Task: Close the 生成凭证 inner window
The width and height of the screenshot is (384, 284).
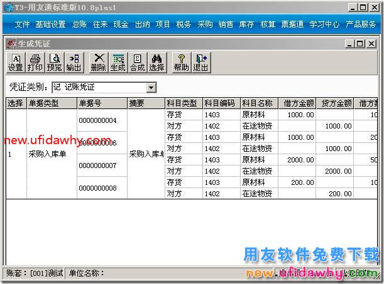Action: coord(371,44)
